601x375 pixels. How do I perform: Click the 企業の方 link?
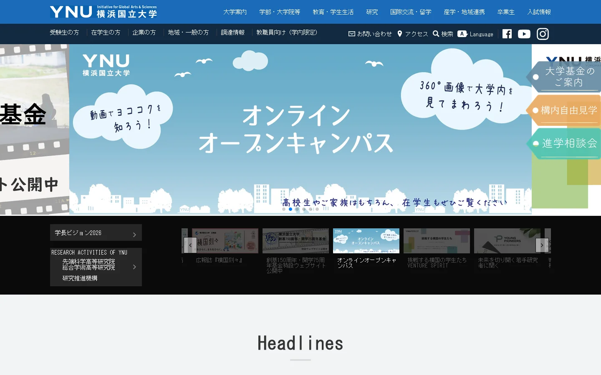pyautogui.click(x=144, y=32)
